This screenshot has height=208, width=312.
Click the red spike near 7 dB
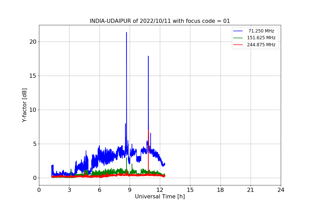pyautogui.click(x=148, y=131)
